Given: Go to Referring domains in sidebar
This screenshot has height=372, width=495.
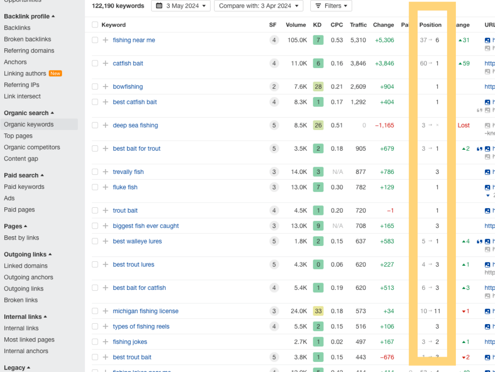Looking at the screenshot, I should click(29, 51).
